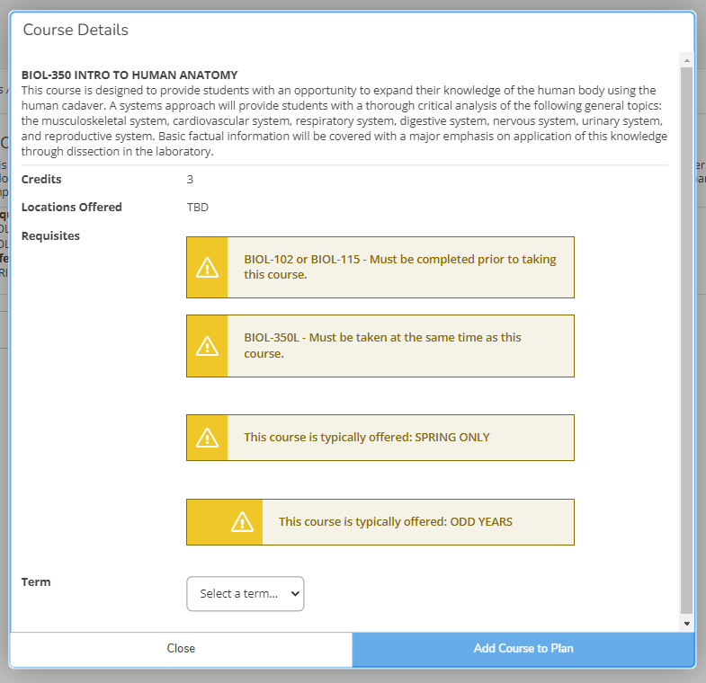
Task: Click the Close button
Action: click(181, 648)
